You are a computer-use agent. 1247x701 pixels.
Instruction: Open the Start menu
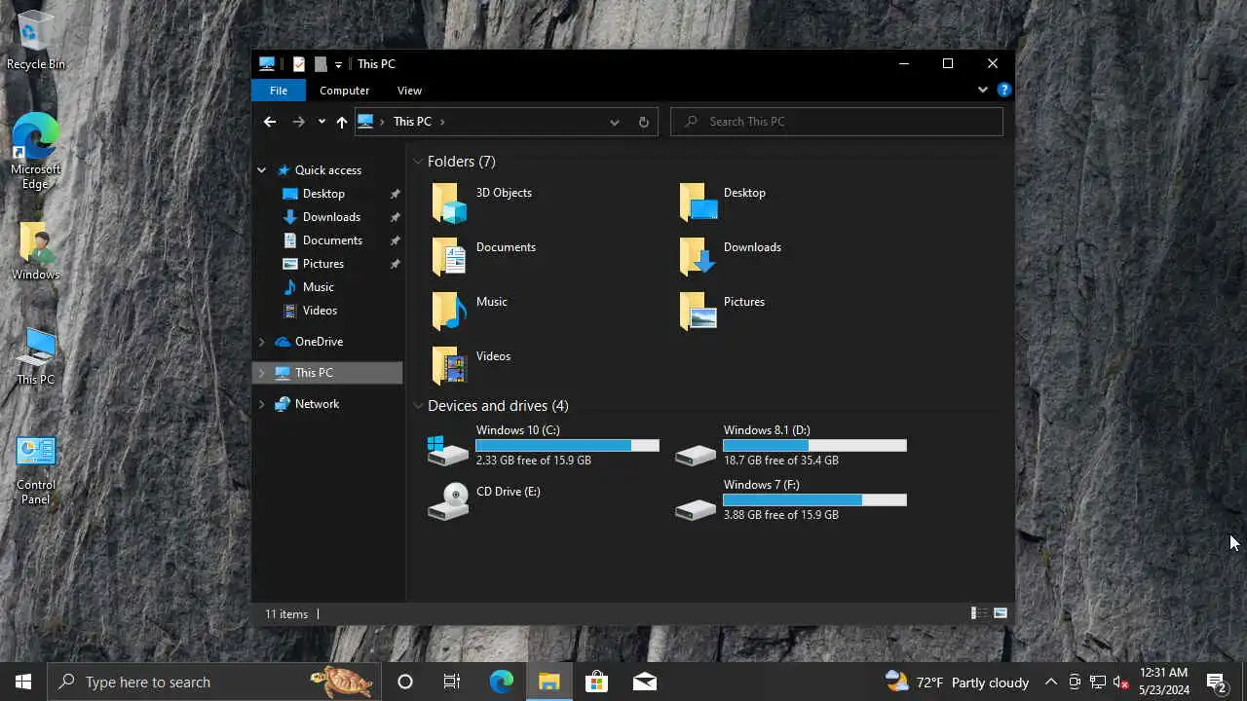pos(23,682)
